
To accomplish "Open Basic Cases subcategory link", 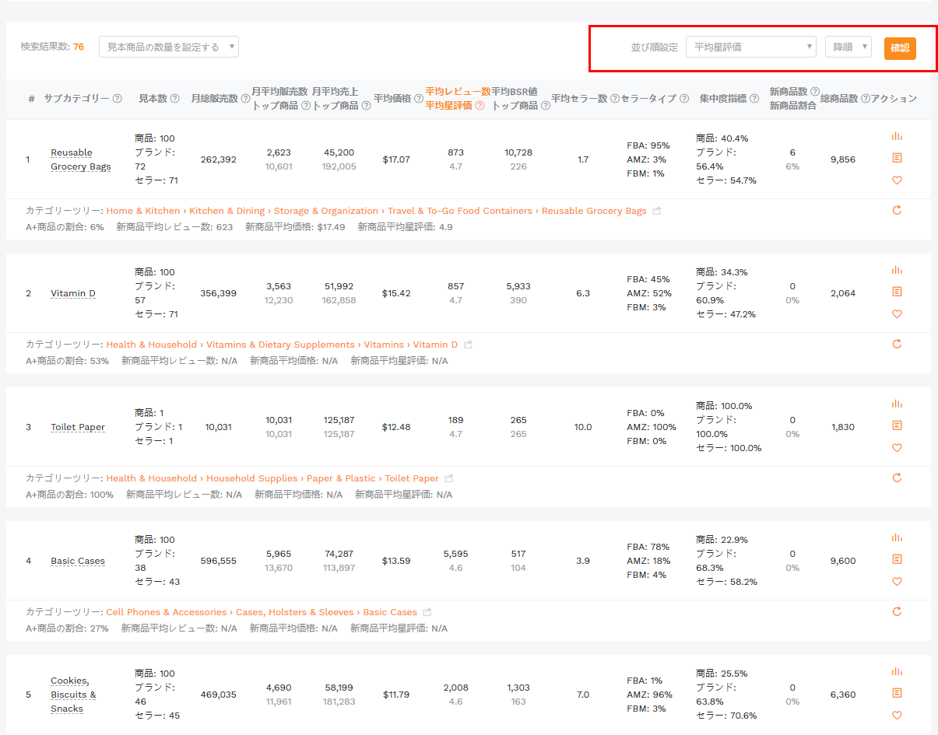I will coord(78,561).
